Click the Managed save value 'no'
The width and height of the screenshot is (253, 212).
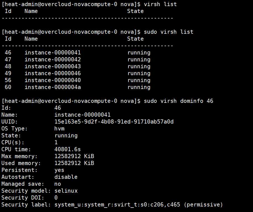[x=58, y=184]
